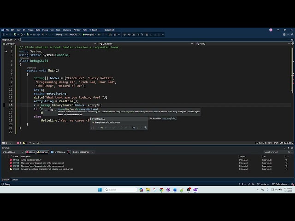Viewport: 295px width, 221px height.
Task: Toggle bookmark toolbar icon
Action: 147,35
